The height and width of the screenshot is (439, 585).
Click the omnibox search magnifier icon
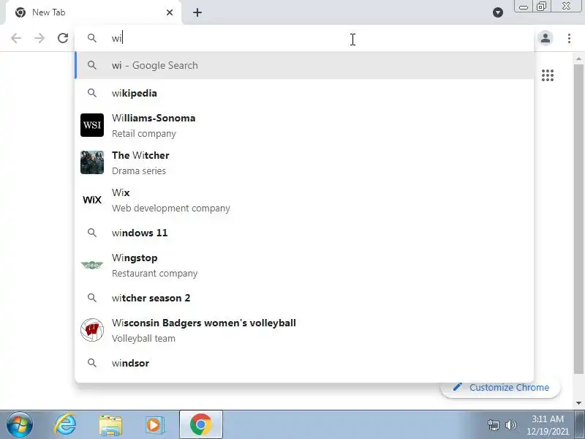(92, 38)
